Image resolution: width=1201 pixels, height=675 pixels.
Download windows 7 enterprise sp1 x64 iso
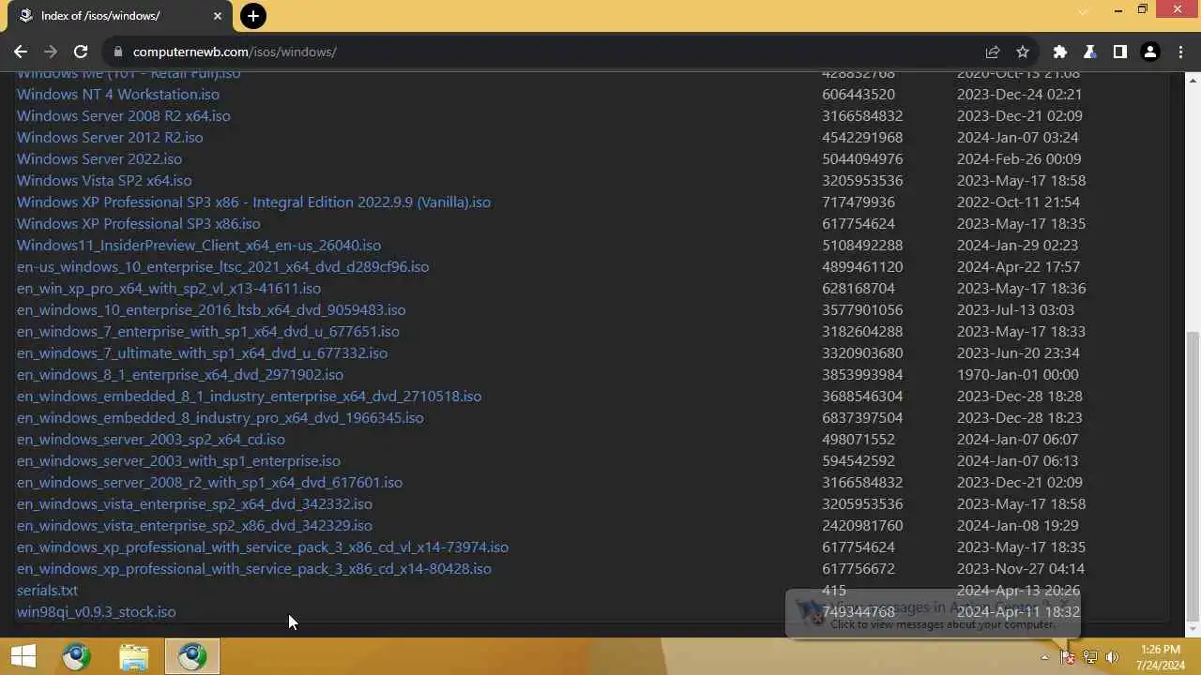pyautogui.click(x=208, y=331)
